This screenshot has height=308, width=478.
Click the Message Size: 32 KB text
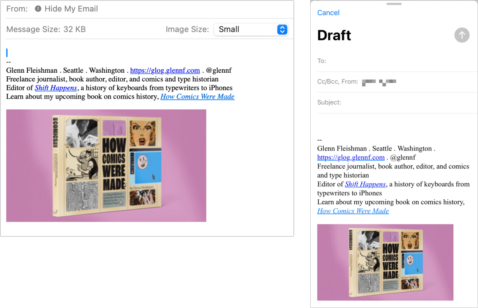46,29
